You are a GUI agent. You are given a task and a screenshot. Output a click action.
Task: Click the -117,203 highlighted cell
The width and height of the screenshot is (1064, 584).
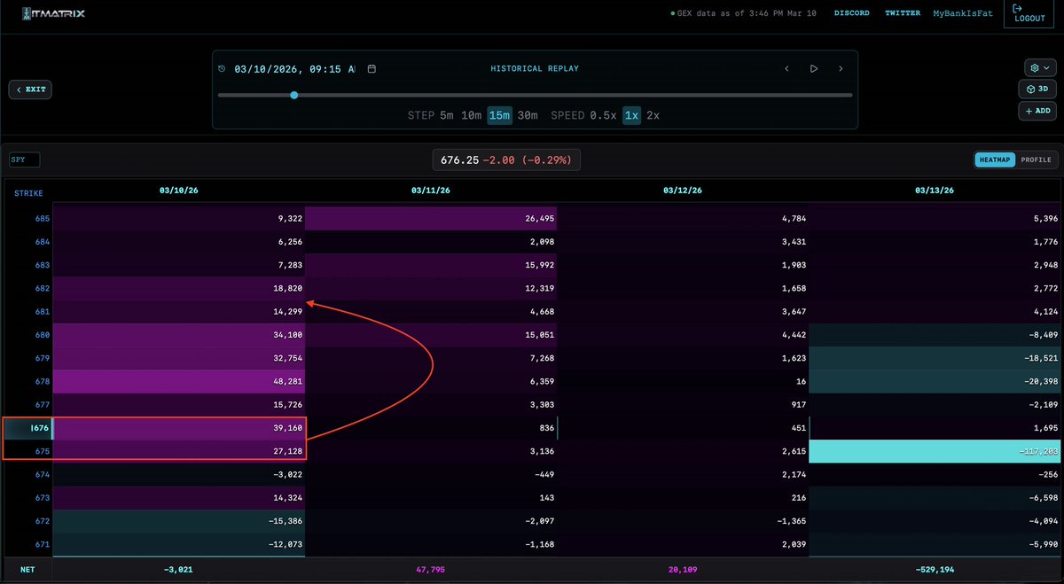tap(935, 451)
